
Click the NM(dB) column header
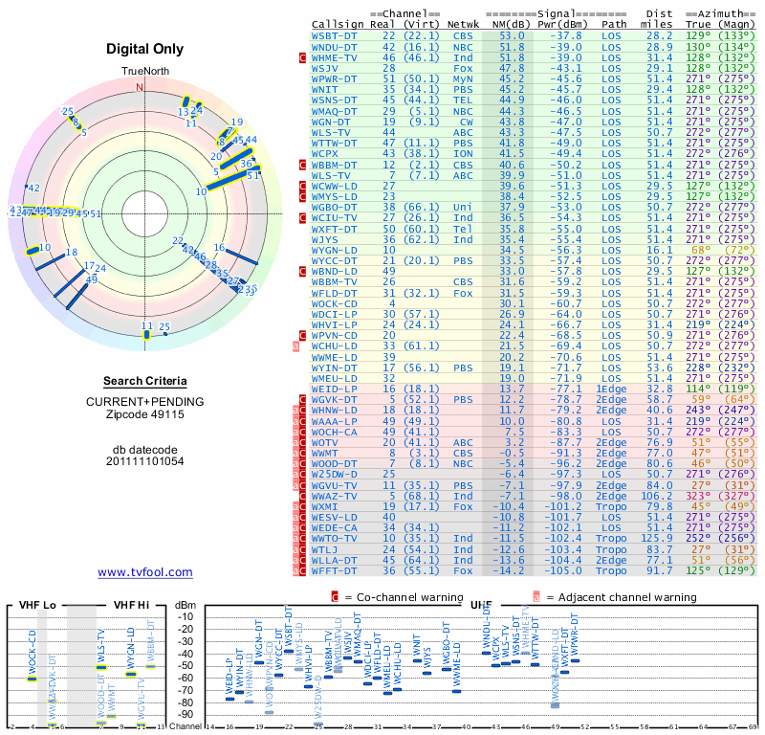click(x=512, y=25)
